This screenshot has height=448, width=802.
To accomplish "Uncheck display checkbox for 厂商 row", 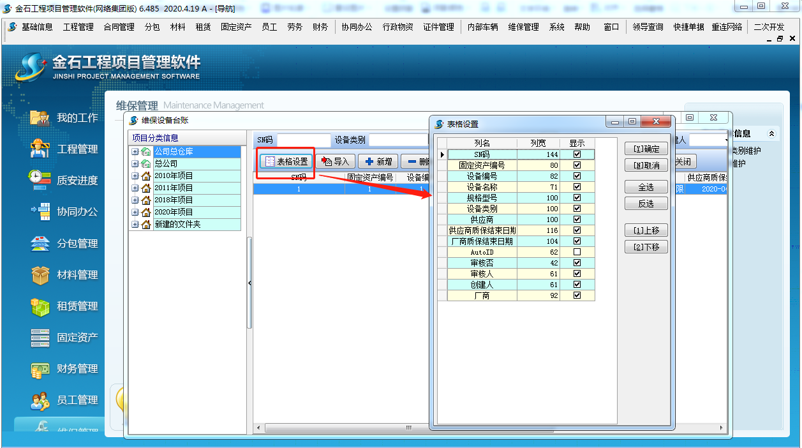I will pyautogui.click(x=577, y=295).
